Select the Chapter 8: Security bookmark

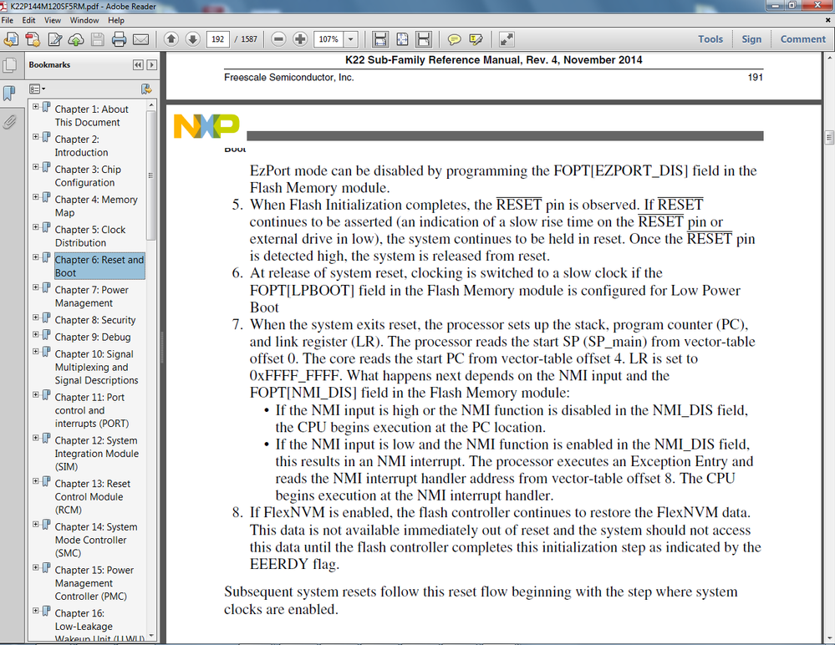click(95, 320)
